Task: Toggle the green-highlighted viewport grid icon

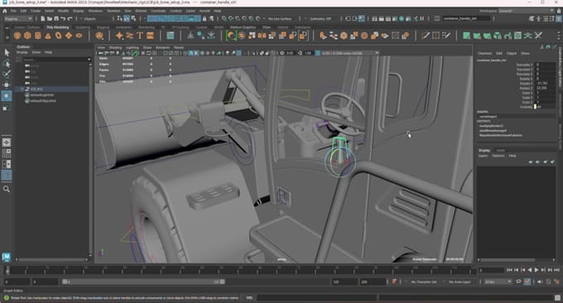Action: point(135,53)
